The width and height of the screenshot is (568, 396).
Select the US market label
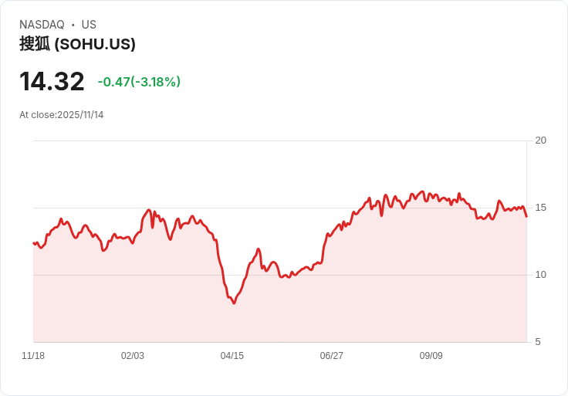point(89,25)
